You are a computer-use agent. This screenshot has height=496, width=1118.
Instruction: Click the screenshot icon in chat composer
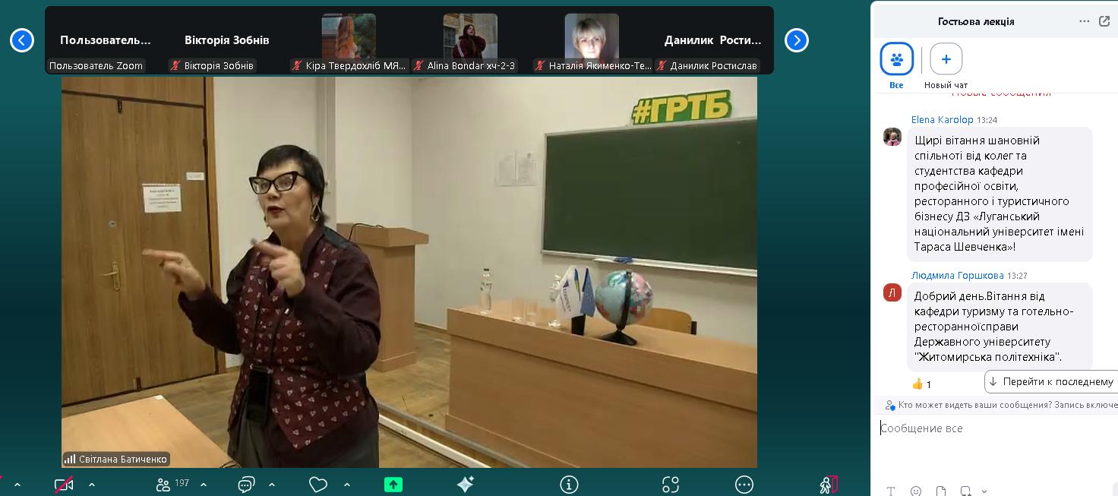(966, 491)
